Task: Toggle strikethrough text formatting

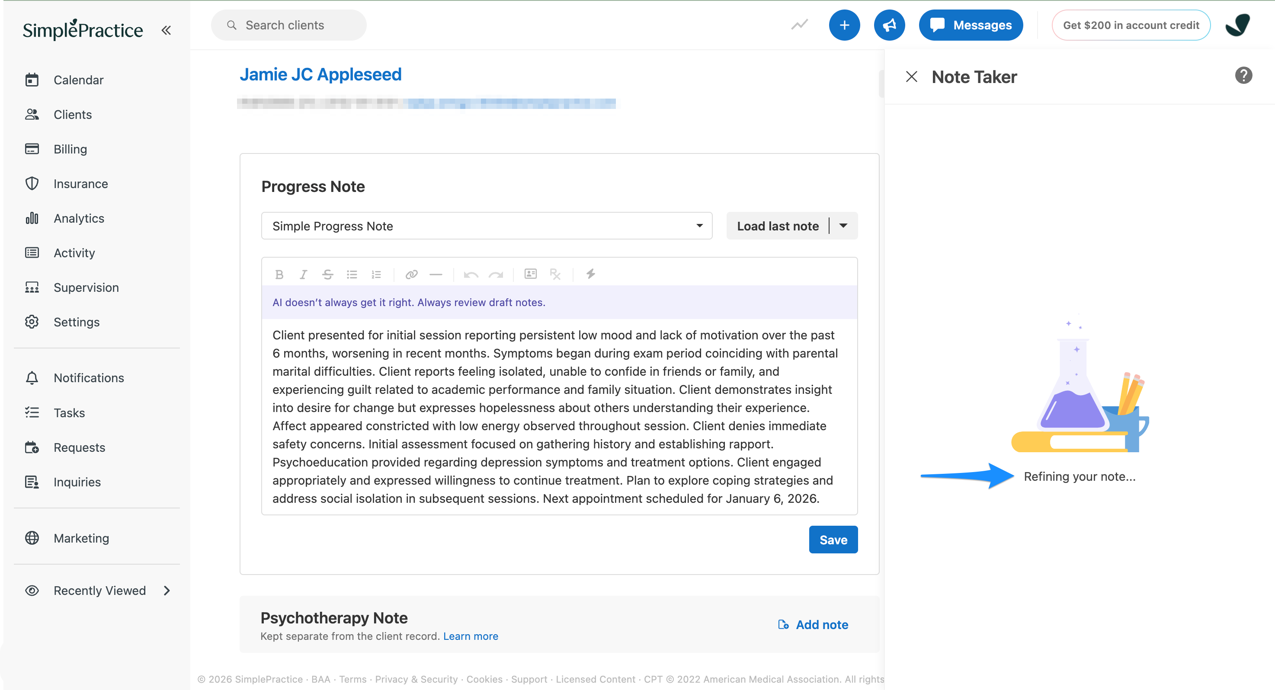Action: pyautogui.click(x=328, y=275)
